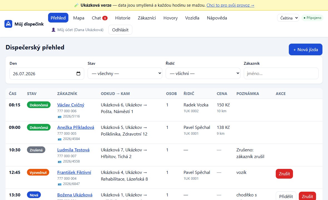
Task: Open customer Ludmila Testová
Action: tap(73, 150)
